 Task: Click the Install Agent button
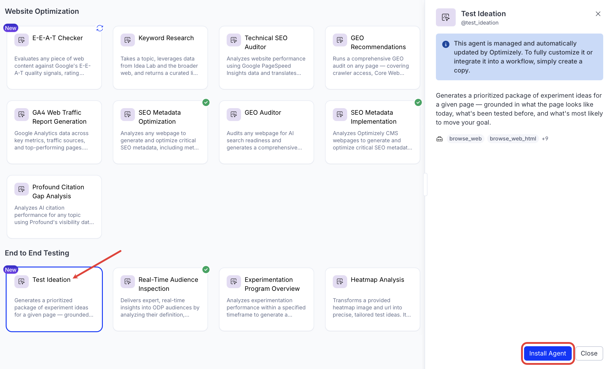[x=547, y=353]
